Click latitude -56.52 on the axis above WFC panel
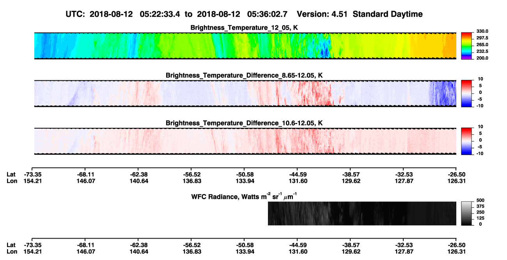Screen dimensions: 507x260 (x=191, y=175)
